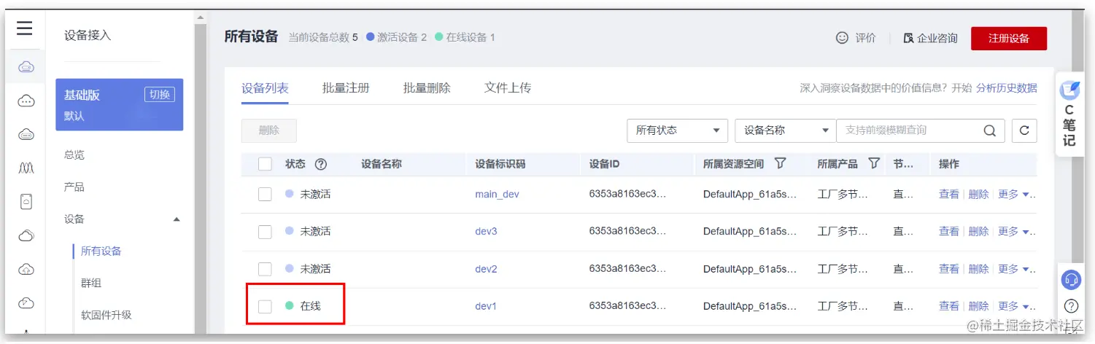Open the C笔记 note widget
The height and width of the screenshot is (344, 1095).
(1069, 114)
